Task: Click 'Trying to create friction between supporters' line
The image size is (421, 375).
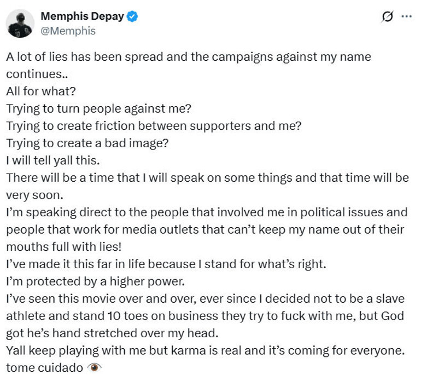Action: 154,125
